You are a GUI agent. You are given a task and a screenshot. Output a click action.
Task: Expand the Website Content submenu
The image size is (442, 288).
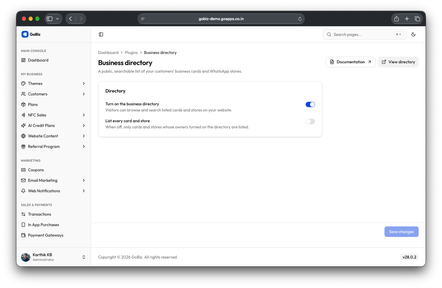click(x=84, y=136)
